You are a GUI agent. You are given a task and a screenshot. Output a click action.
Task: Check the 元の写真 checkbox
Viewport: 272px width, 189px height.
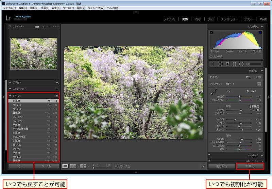[x=211, y=57]
